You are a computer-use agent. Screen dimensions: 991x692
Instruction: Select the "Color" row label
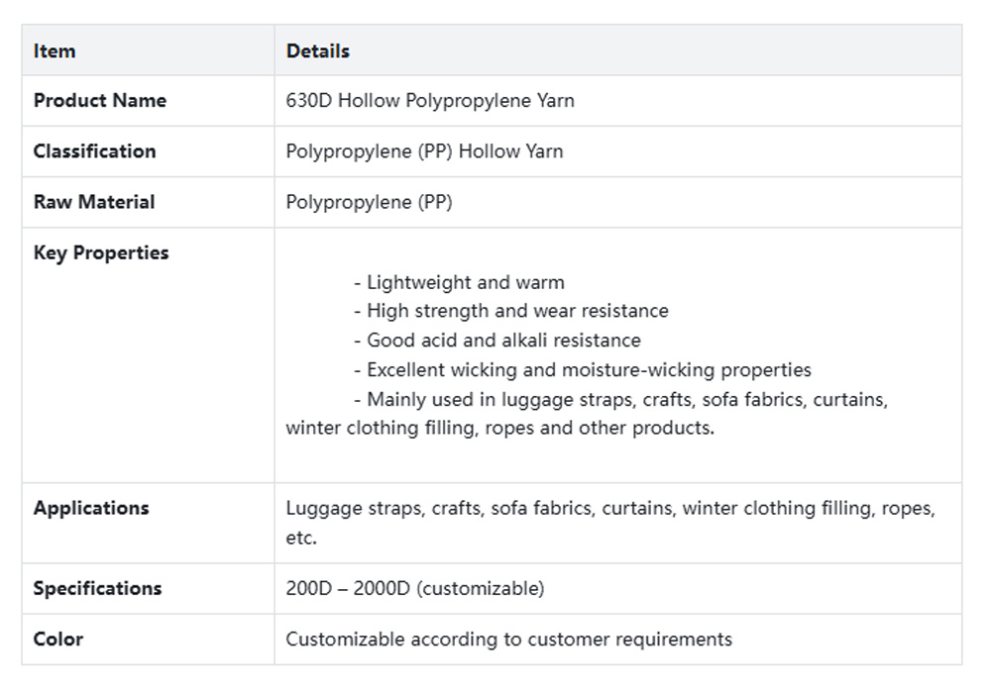pos(58,639)
